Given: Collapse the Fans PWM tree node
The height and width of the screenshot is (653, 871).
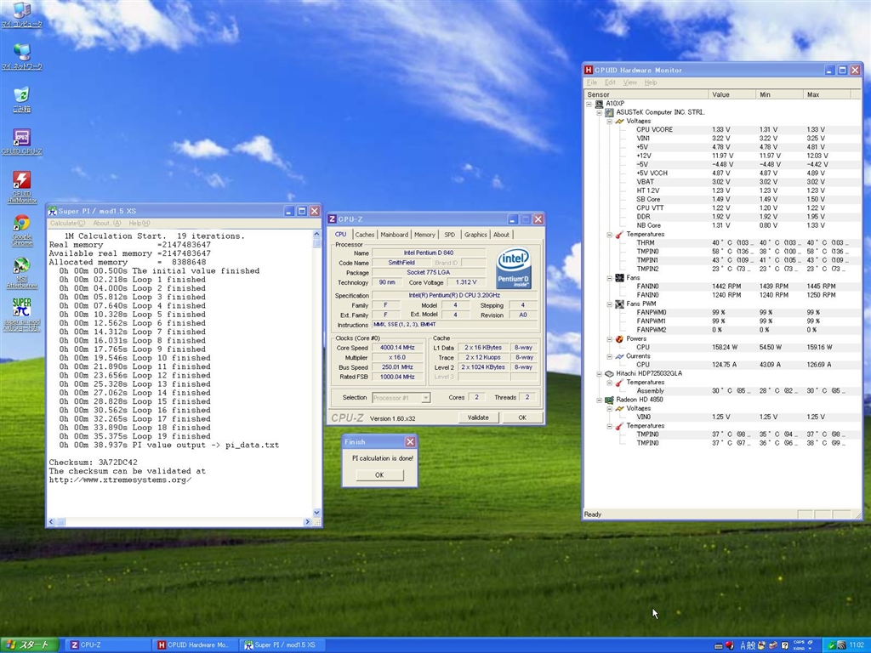Looking at the screenshot, I should coord(610,304).
